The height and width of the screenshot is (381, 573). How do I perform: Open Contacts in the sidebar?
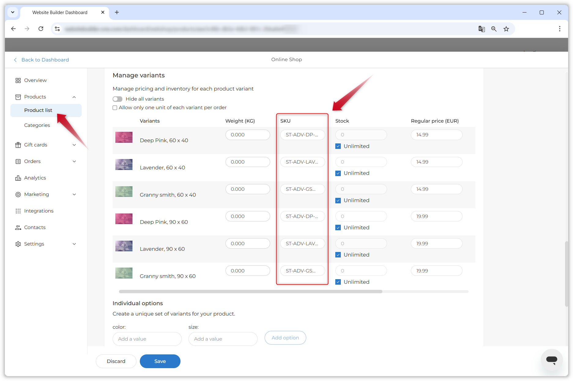[35, 227]
